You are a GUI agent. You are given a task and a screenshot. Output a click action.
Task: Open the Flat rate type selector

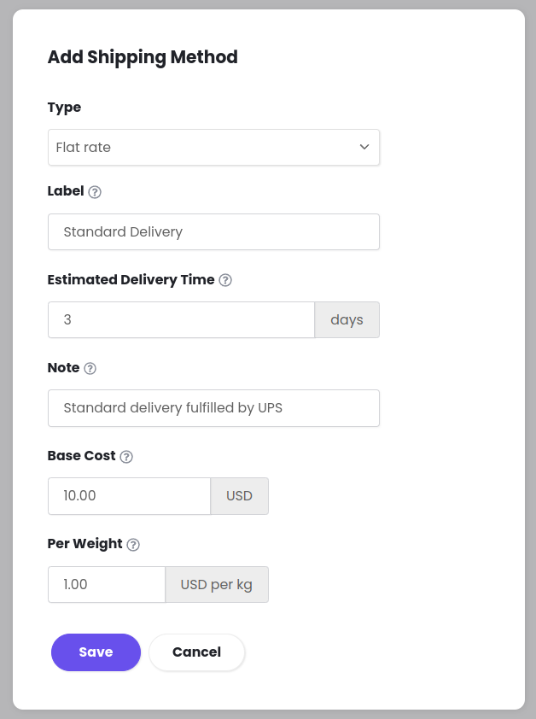pos(213,147)
